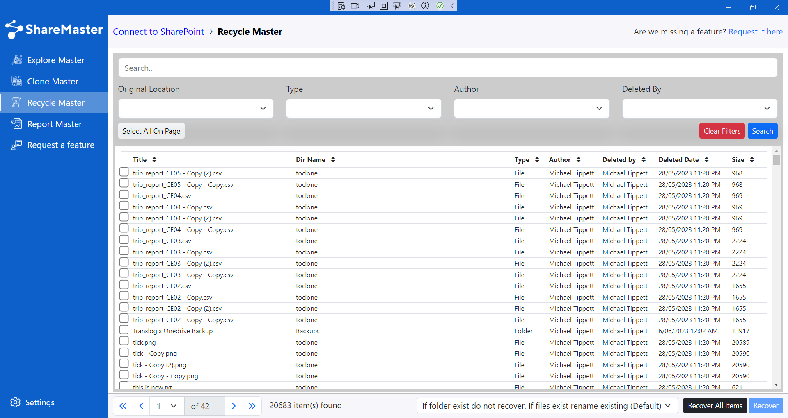Click the Settings gear icon
This screenshot has height=418, width=788.
point(16,402)
